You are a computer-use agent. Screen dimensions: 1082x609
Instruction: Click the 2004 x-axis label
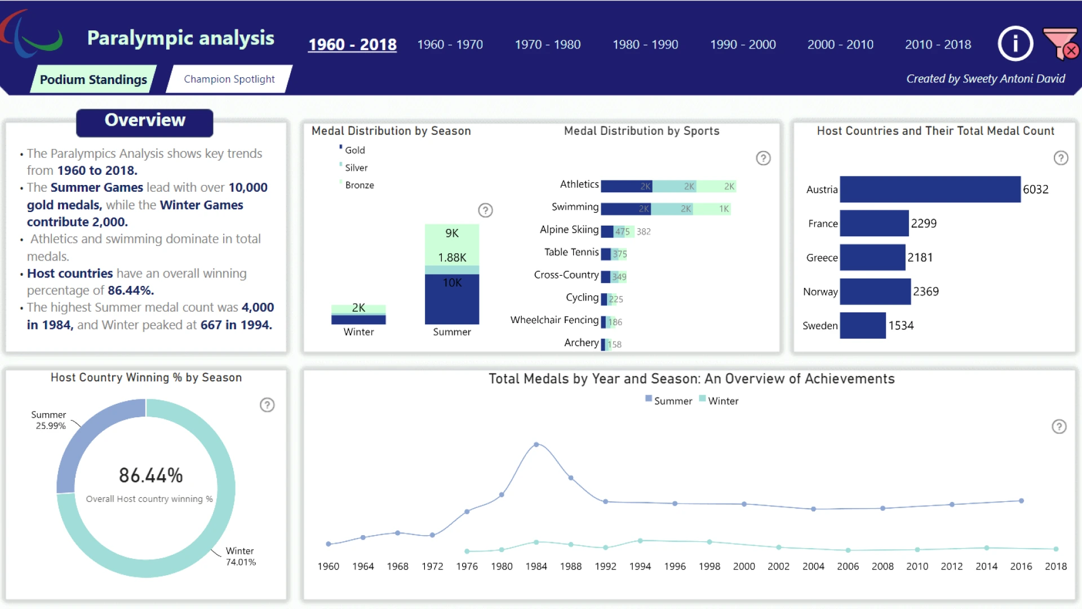813,566
